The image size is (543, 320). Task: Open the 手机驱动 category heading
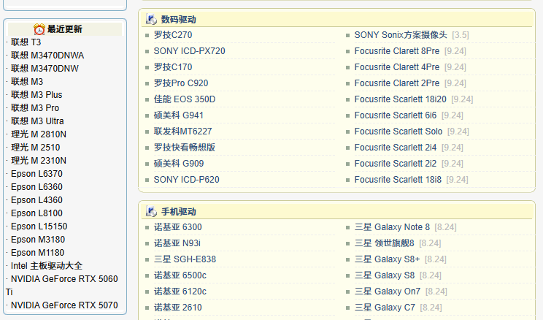click(x=178, y=211)
